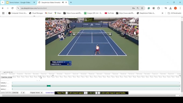Focus the via.deeptimize.com address bar
This screenshot has height=103, width=183.
(x=75, y=8)
